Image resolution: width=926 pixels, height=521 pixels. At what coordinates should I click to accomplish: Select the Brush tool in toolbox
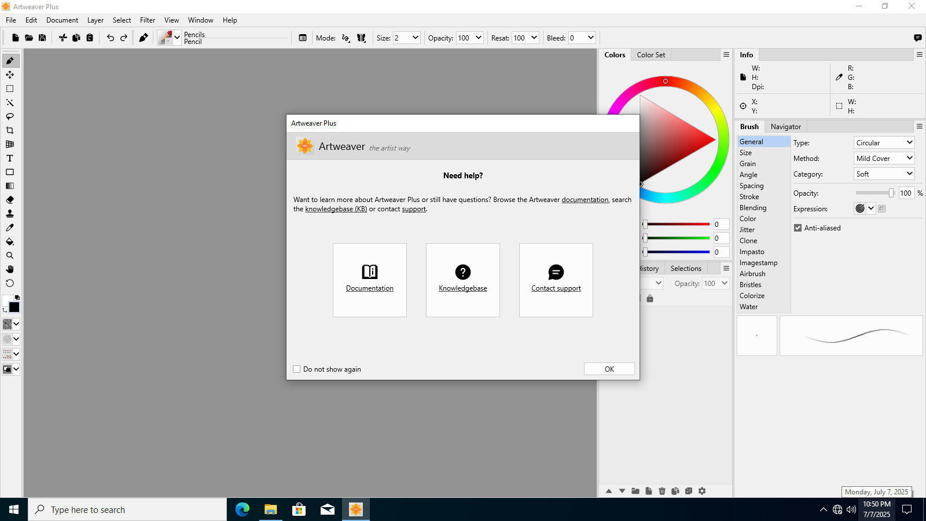pyautogui.click(x=10, y=61)
